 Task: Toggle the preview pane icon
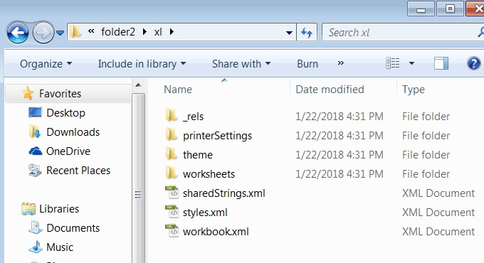[x=441, y=63]
